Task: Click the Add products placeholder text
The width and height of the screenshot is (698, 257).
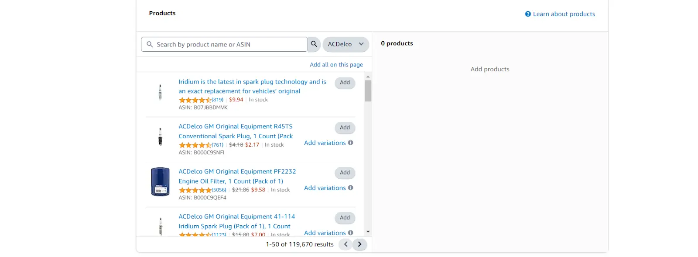Action: [490, 69]
